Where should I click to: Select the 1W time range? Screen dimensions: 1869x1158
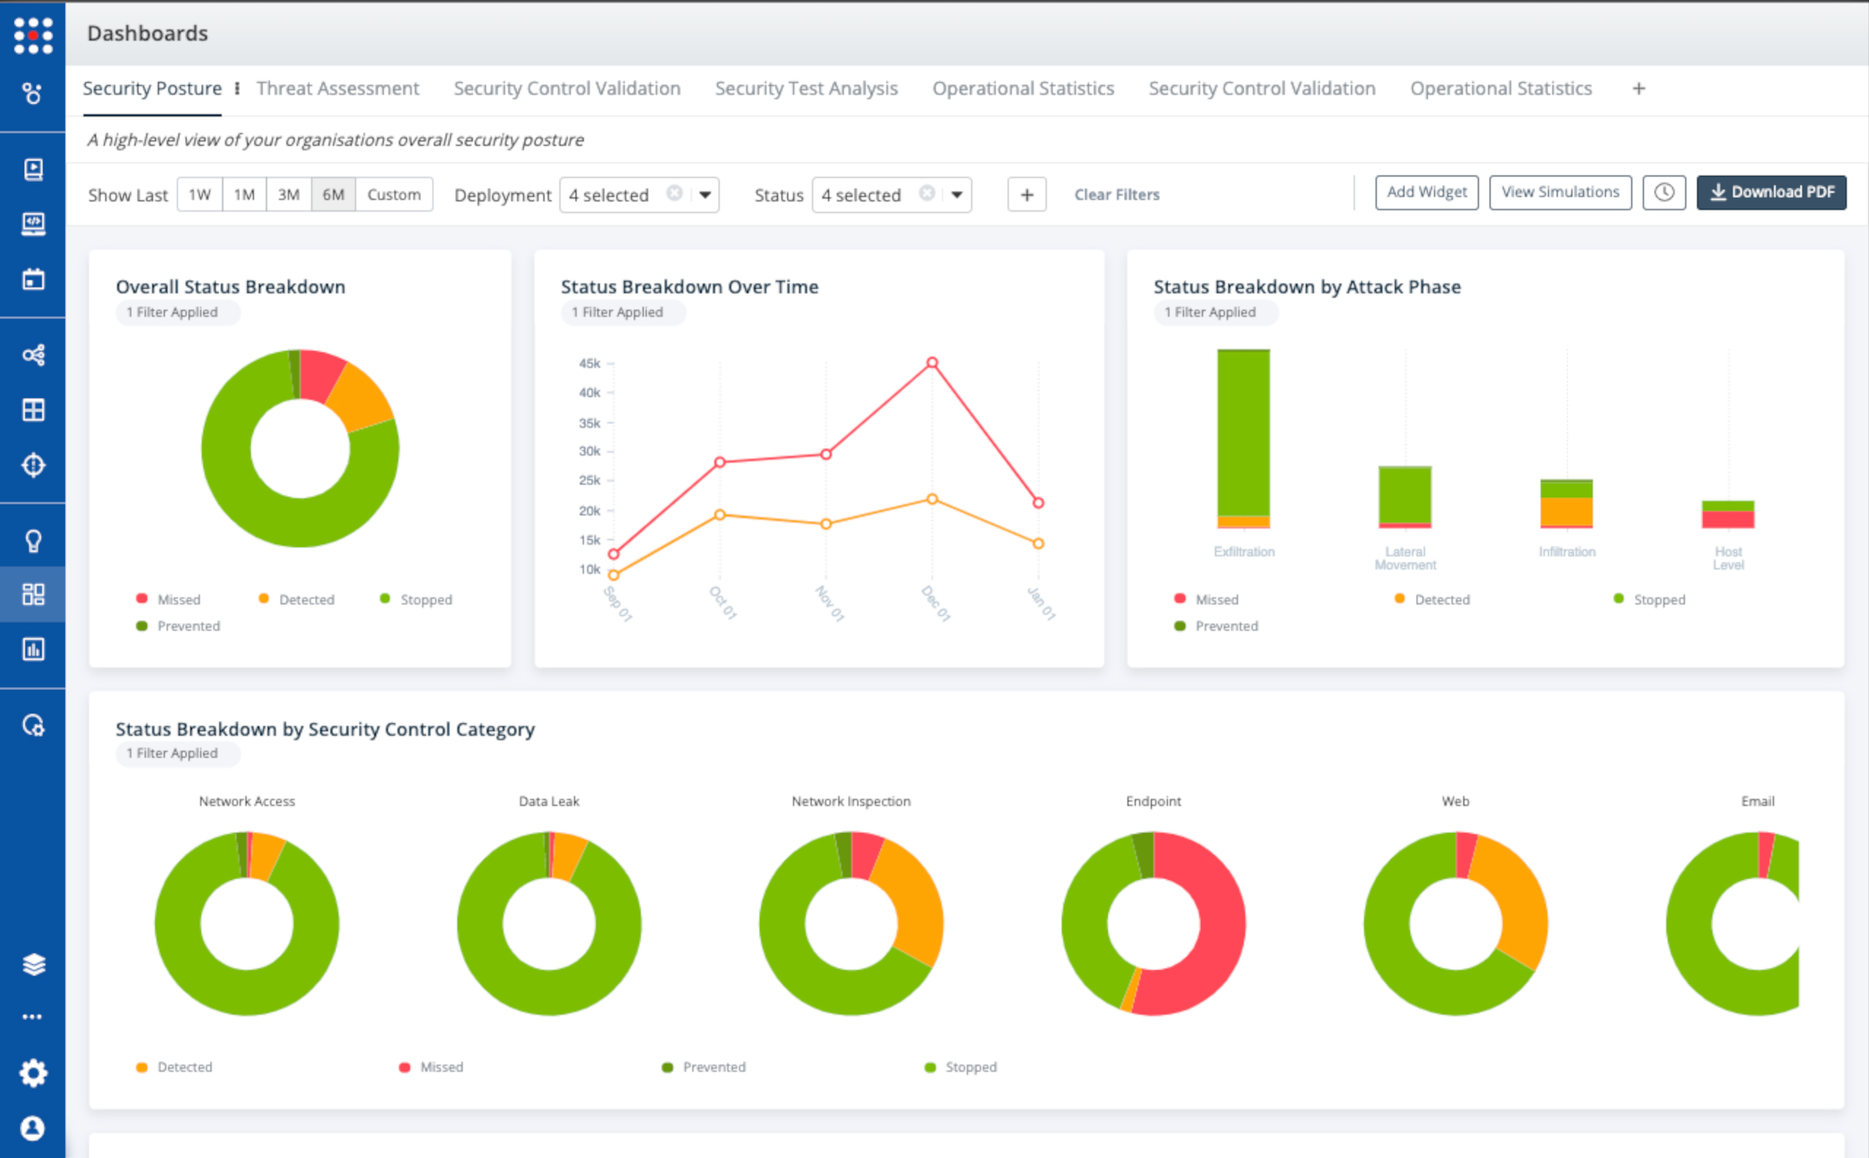(200, 194)
